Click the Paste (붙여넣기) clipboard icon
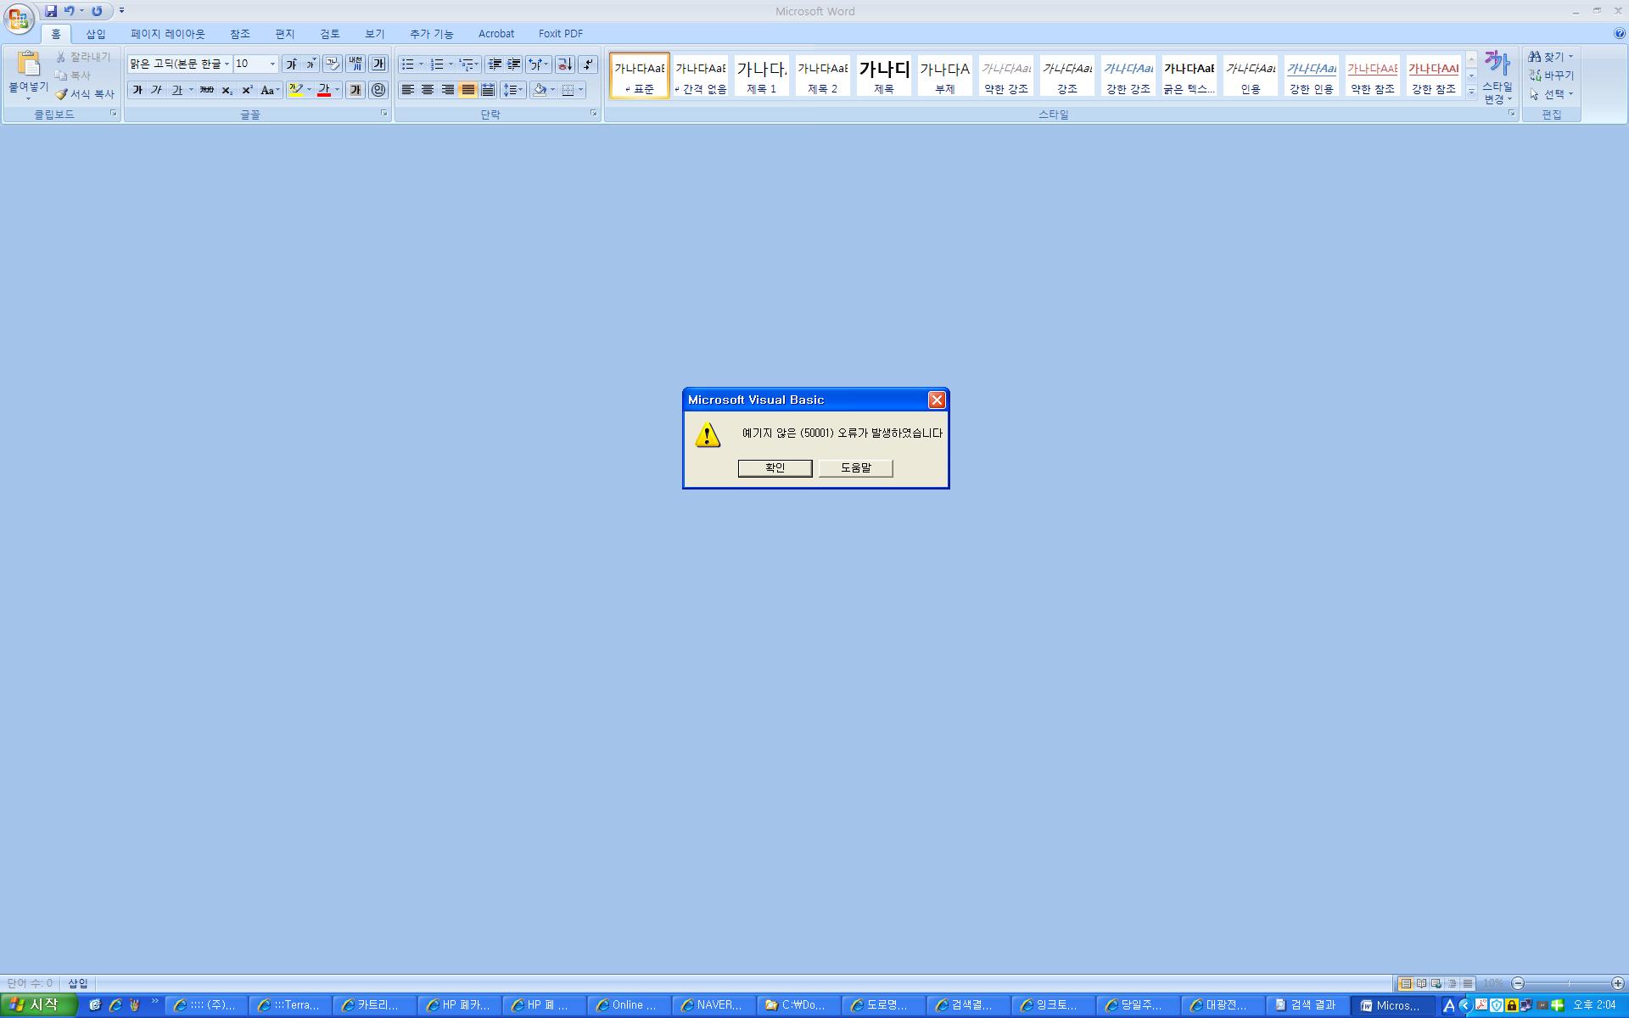The width and height of the screenshot is (1629, 1018). [28, 64]
